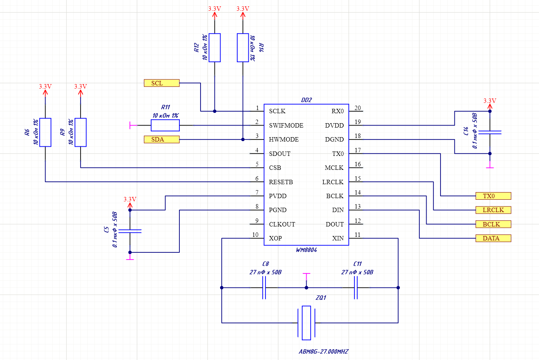This screenshot has width=539, height=360.
Task: Click the DD2 designator text
Action: 306,100
